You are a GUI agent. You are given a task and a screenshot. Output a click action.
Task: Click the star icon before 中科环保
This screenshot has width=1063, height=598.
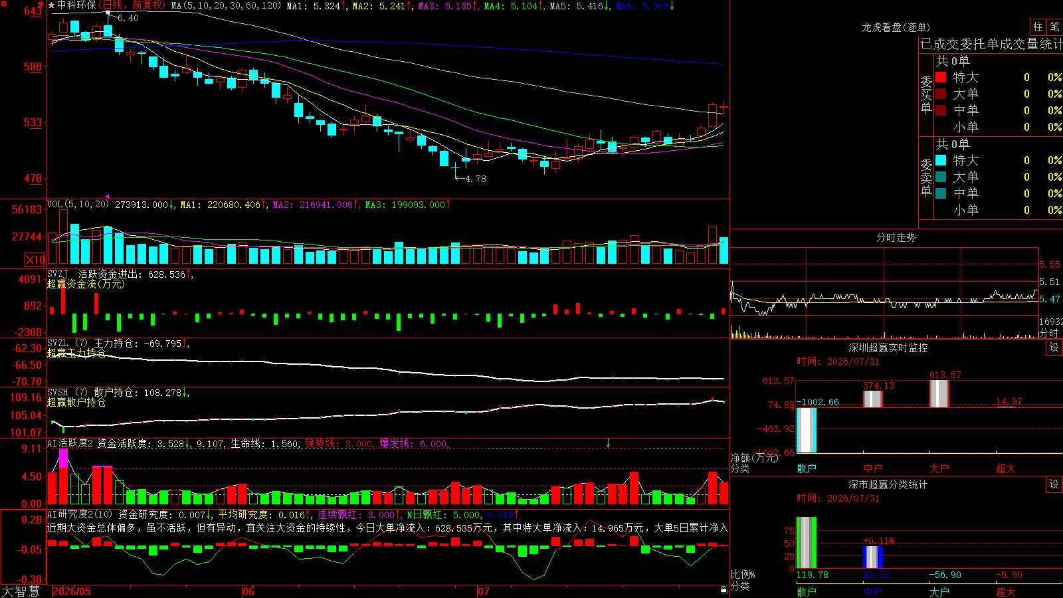coord(52,5)
